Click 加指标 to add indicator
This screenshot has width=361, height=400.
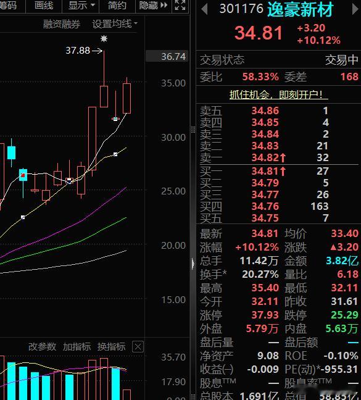[77, 347]
